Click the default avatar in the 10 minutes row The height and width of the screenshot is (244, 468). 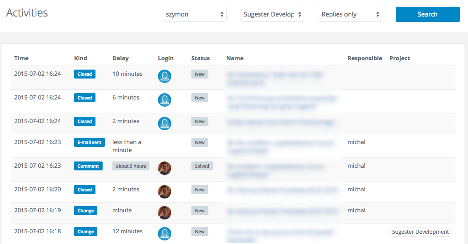click(165, 76)
